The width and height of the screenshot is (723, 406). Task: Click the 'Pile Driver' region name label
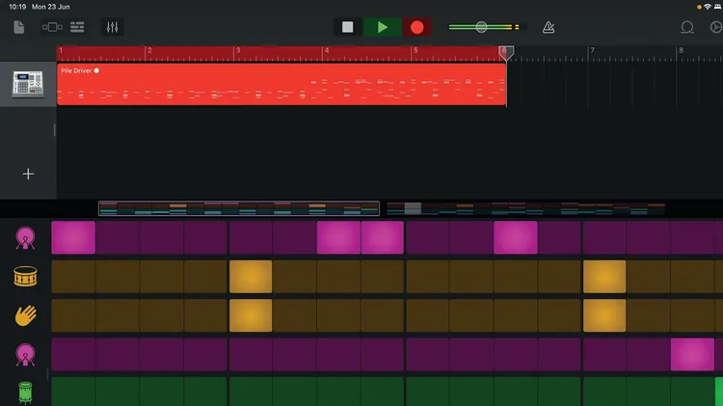point(76,70)
